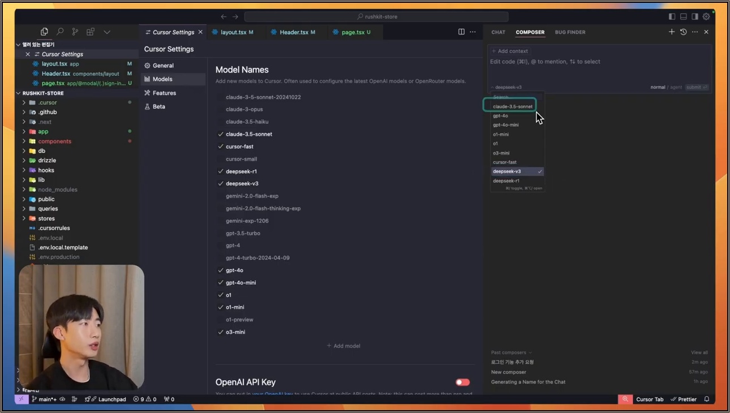Click the Prettier status item
This screenshot has height=413, width=730.
[684, 399]
